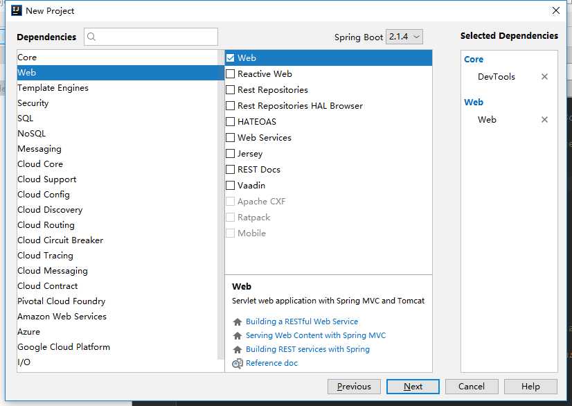
Task: Enable the HATEOAS checkbox
Action: [x=230, y=121]
